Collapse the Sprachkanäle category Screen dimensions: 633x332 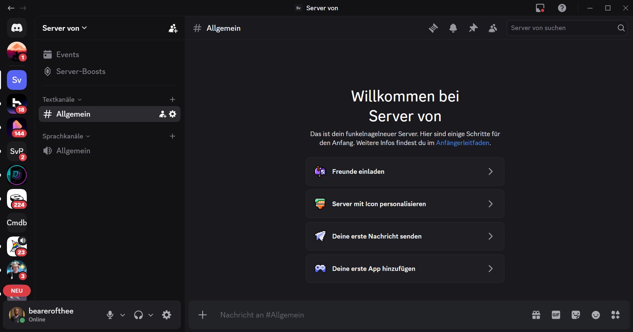66,136
